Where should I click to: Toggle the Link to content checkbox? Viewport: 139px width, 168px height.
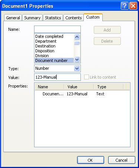click(86, 77)
